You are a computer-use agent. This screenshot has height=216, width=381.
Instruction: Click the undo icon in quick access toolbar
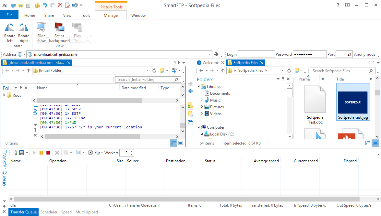(45, 5)
